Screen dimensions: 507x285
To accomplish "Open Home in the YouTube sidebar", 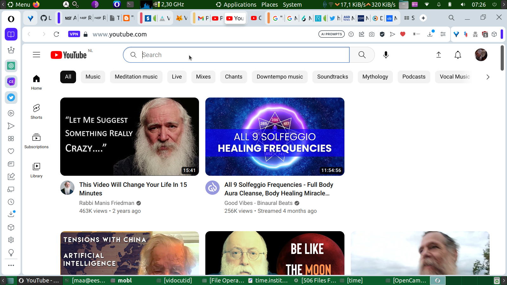I will (x=36, y=82).
